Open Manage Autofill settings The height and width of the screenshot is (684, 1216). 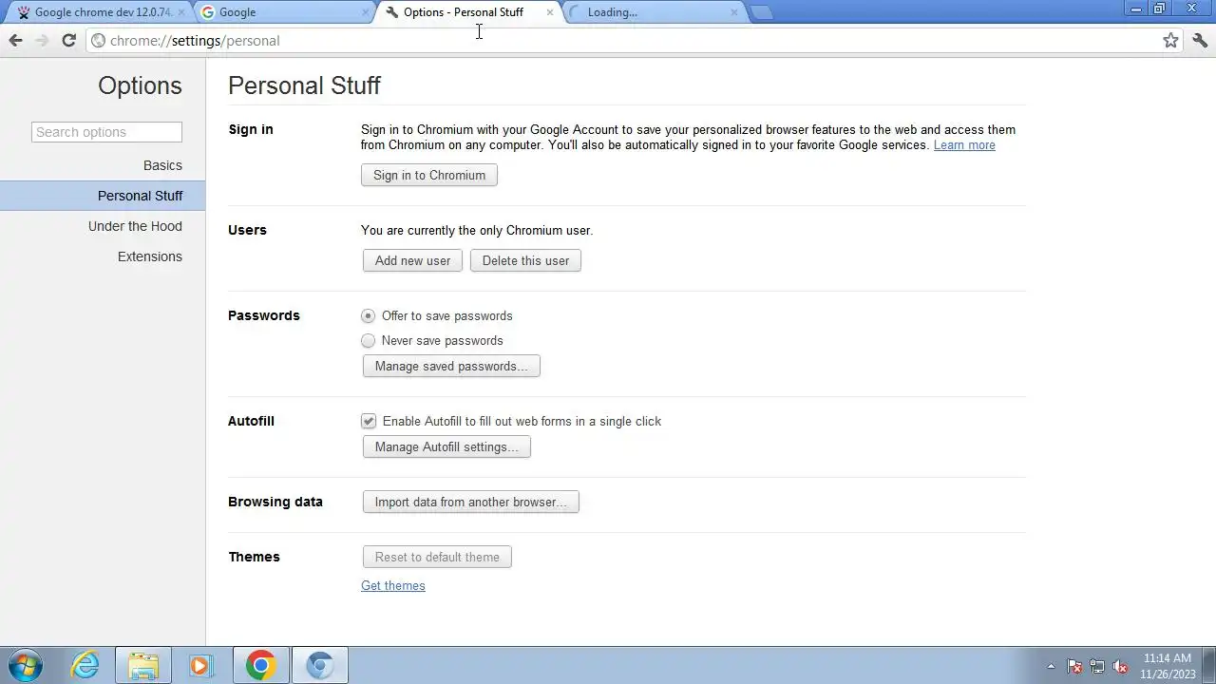point(446,446)
